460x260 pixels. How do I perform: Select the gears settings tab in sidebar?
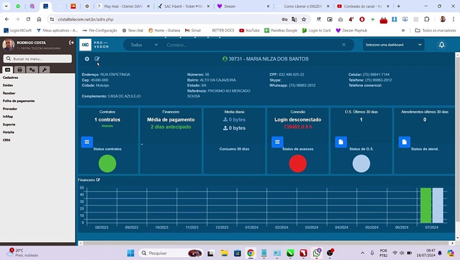[32, 70]
